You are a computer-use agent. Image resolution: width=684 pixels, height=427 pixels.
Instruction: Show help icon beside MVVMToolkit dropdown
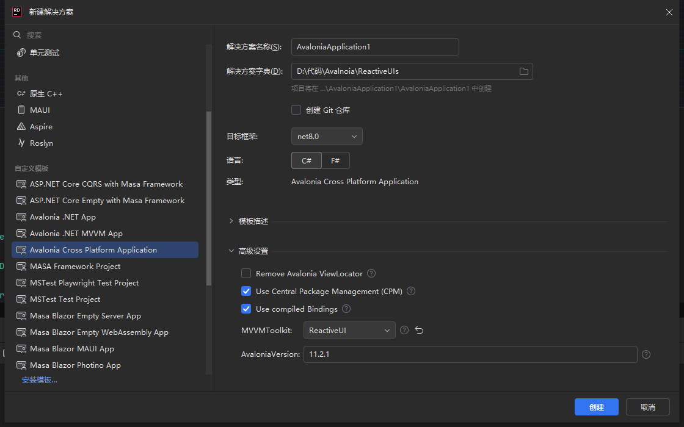pyautogui.click(x=404, y=330)
